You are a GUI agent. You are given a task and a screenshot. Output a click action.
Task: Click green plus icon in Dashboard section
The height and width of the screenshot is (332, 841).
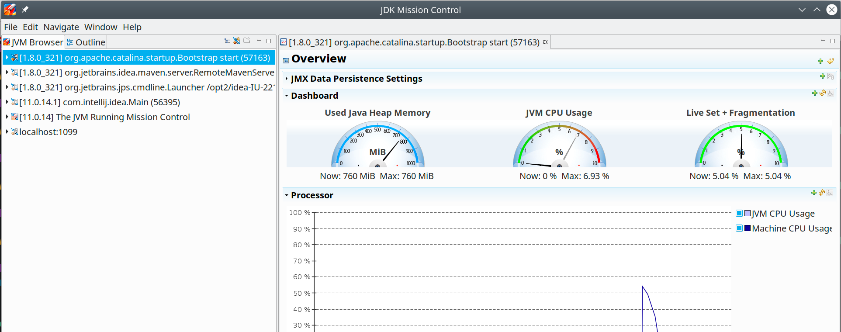pos(814,93)
